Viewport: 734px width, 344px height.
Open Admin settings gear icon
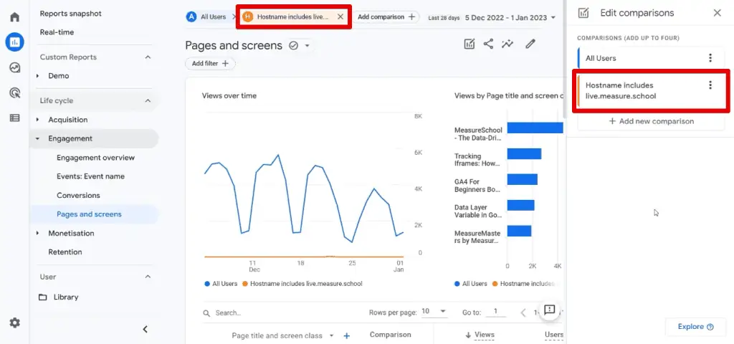click(x=14, y=323)
